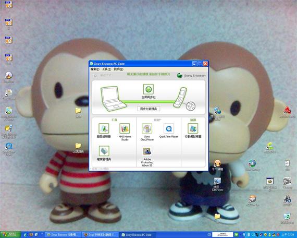Close the Sony Ericsson PC Suite window
The image size is (297, 238).
[205, 64]
